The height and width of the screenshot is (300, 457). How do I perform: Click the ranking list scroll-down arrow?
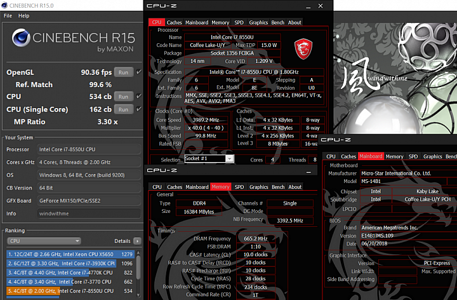(138, 295)
